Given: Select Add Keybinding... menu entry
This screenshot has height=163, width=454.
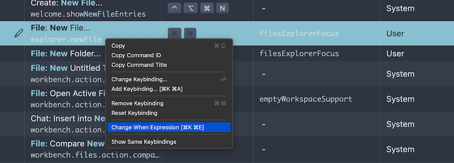Looking at the screenshot, I should pos(169,89).
